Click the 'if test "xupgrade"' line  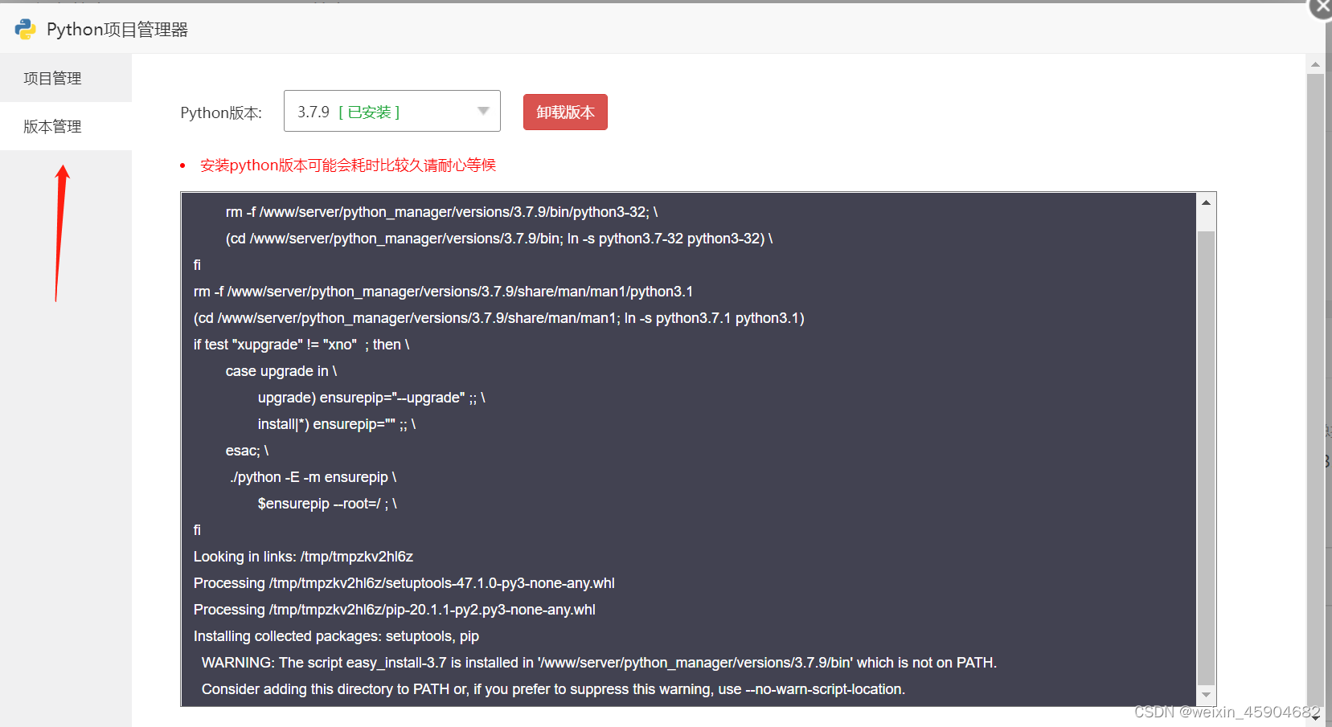(301, 345)
